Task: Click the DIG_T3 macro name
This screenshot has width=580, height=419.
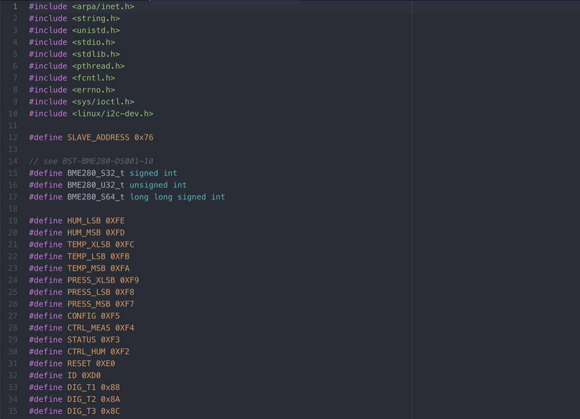Action: pyautogui.click(x=81, y=411)
